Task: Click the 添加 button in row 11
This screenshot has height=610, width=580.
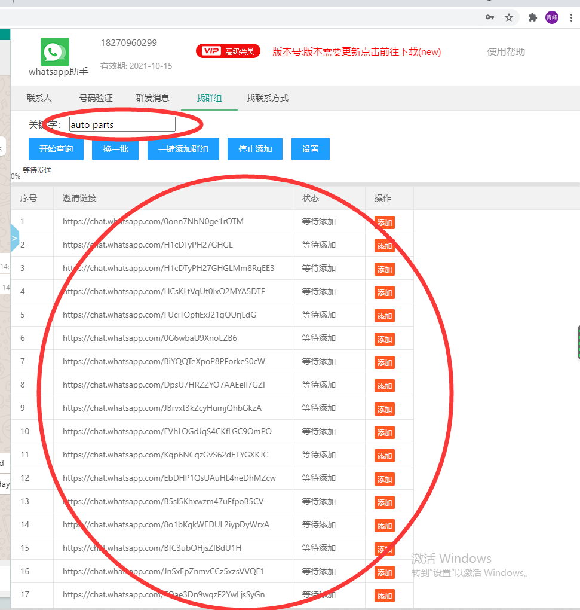Action: point(385,456)
